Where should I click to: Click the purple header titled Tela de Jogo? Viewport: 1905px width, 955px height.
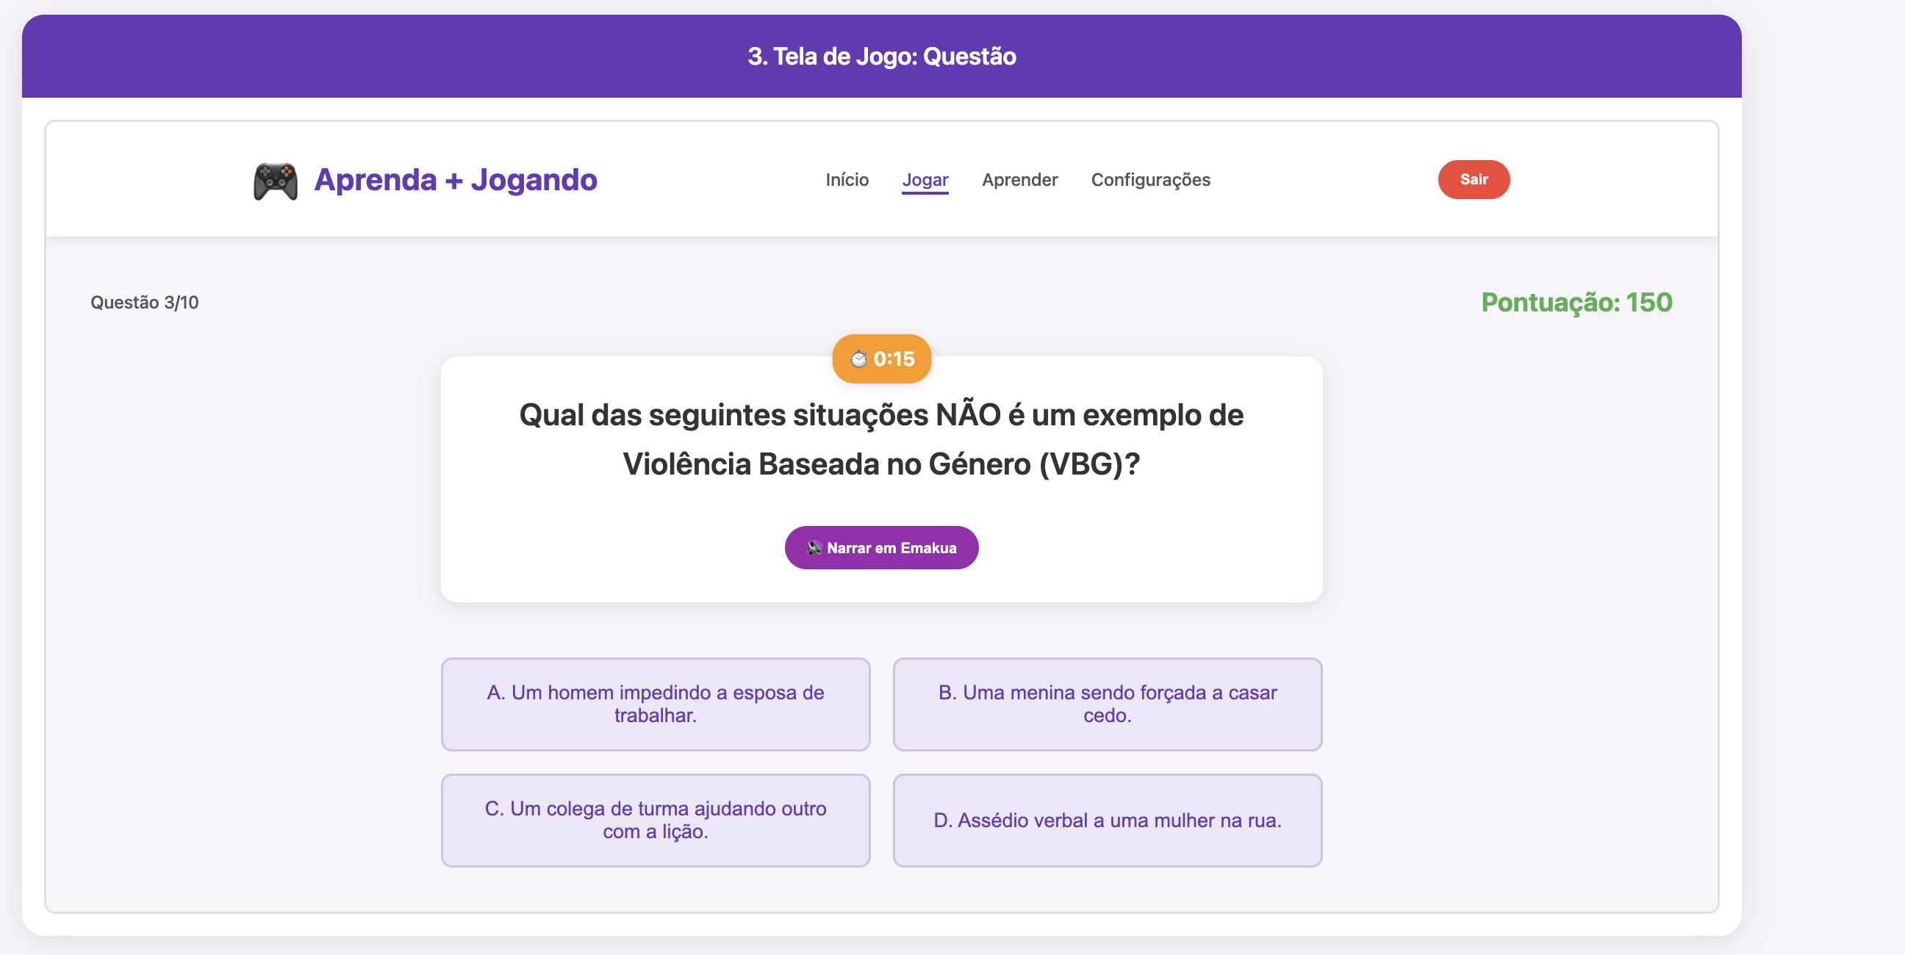tap(881, 56)
